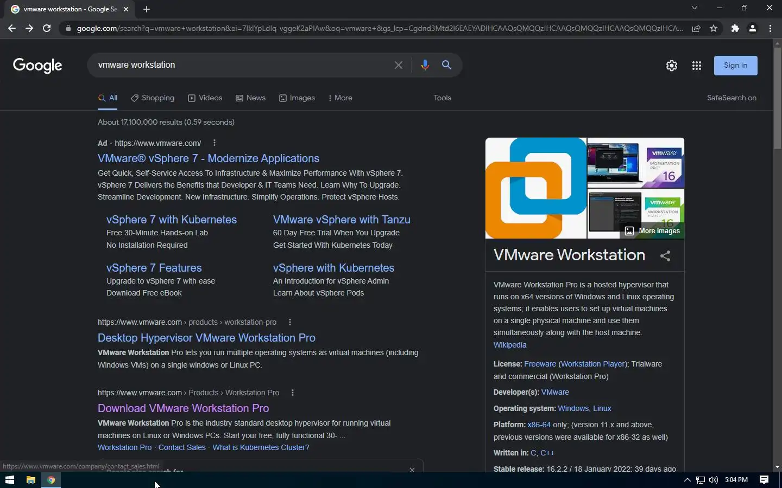Open the Windows operating system link
The height and width of the screenshot is (488, 782).
tap(573, 408)
